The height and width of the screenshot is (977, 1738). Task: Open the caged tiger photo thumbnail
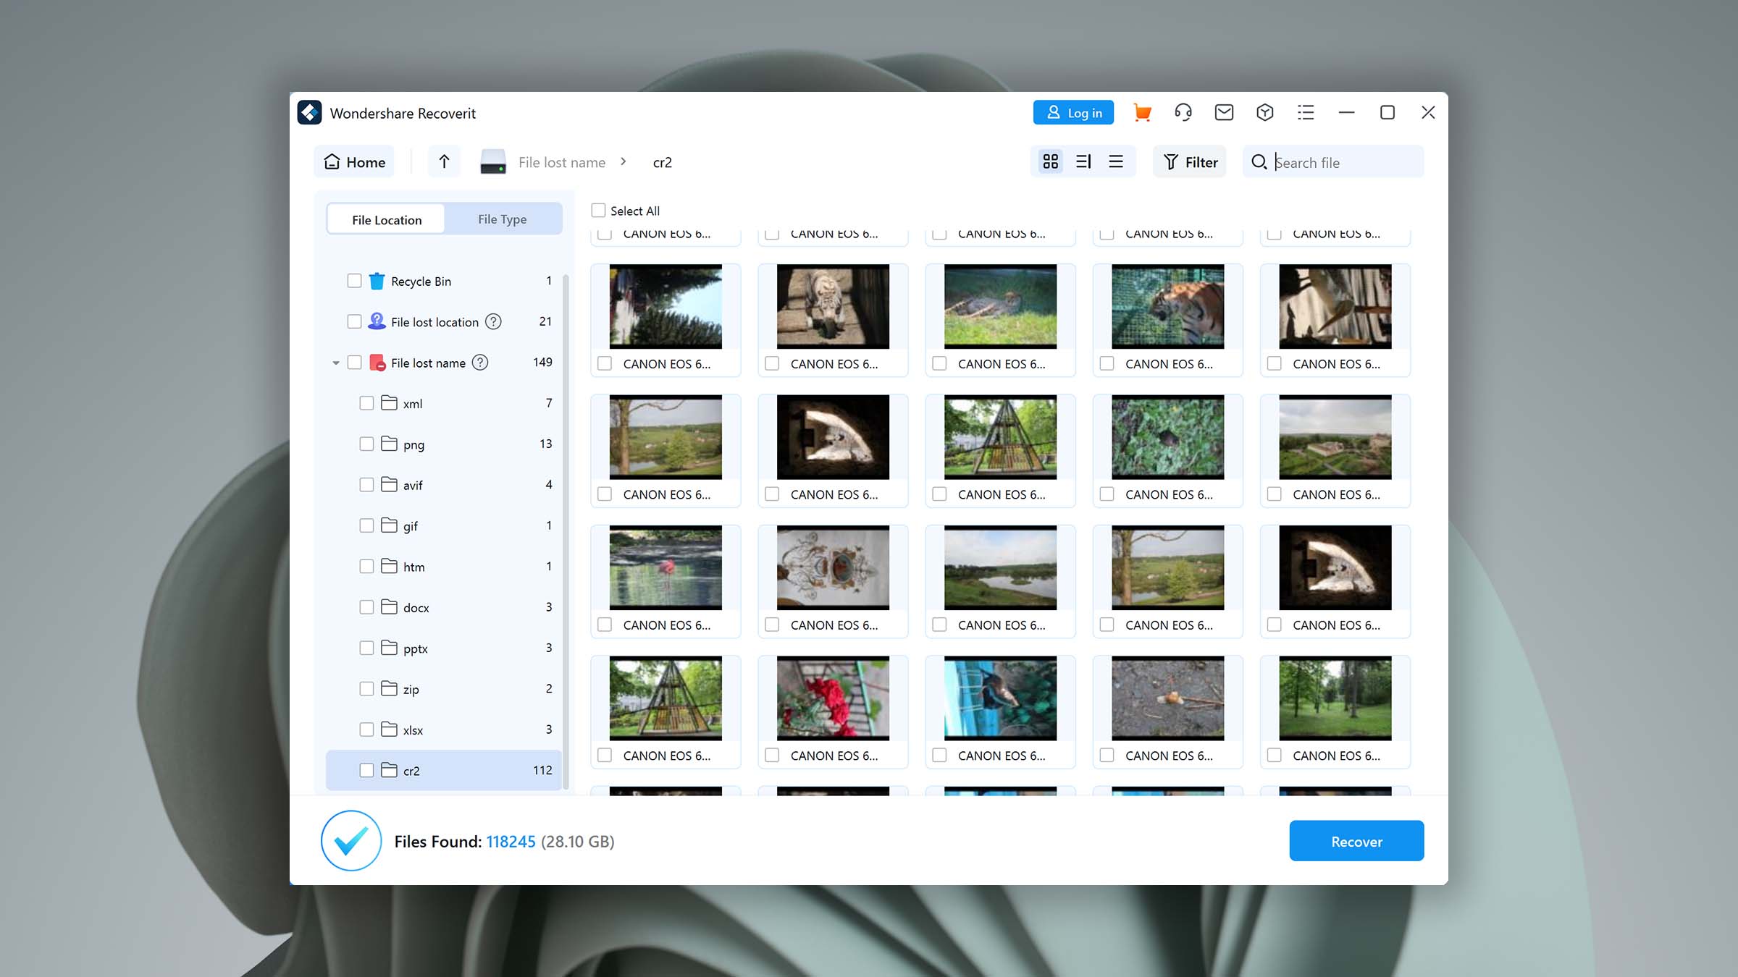click(x=1167, y=306)
